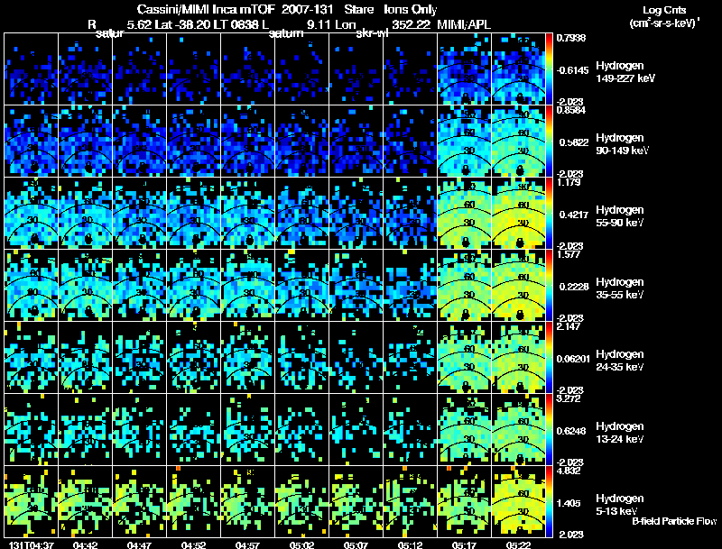Click the color bar beside Hydrogen 24-35 keV

click(549, 357)
